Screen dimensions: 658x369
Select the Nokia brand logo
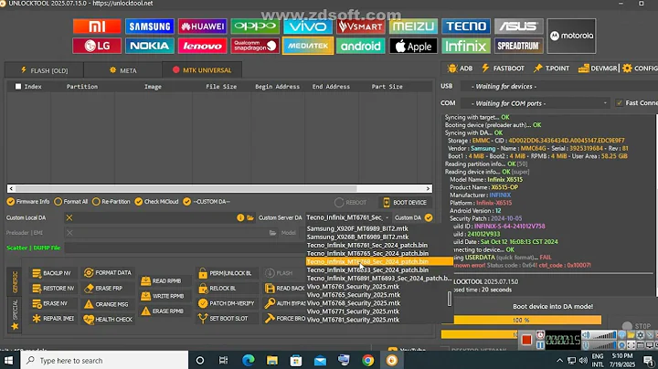(149, 46)
